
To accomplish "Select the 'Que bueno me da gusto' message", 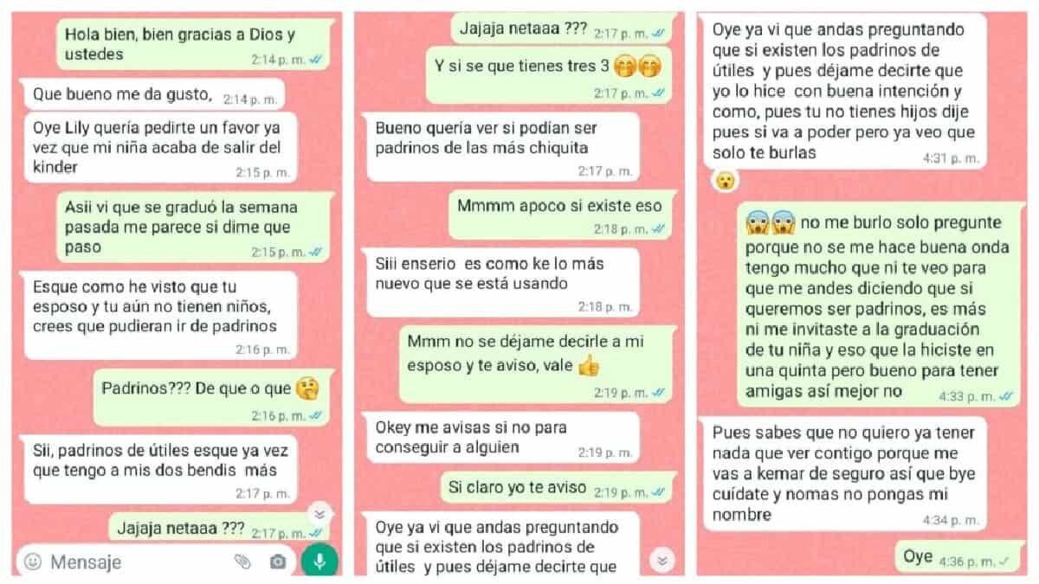I will point(152,94).
